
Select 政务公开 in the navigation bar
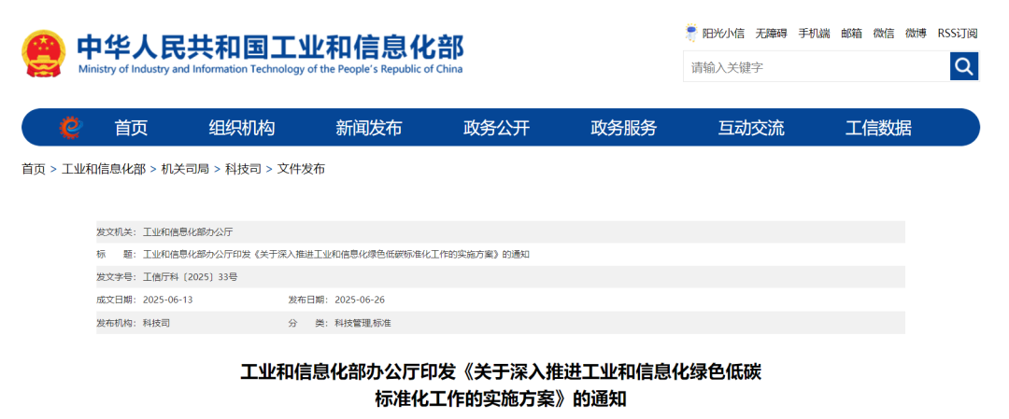pyautogui.click(x=496, y=128)
